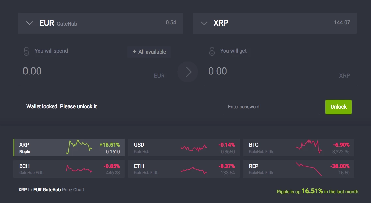Click the conversion arrow between EUR and XRP
The height and width of the screenshot is (203, 371).
(188, 72)
